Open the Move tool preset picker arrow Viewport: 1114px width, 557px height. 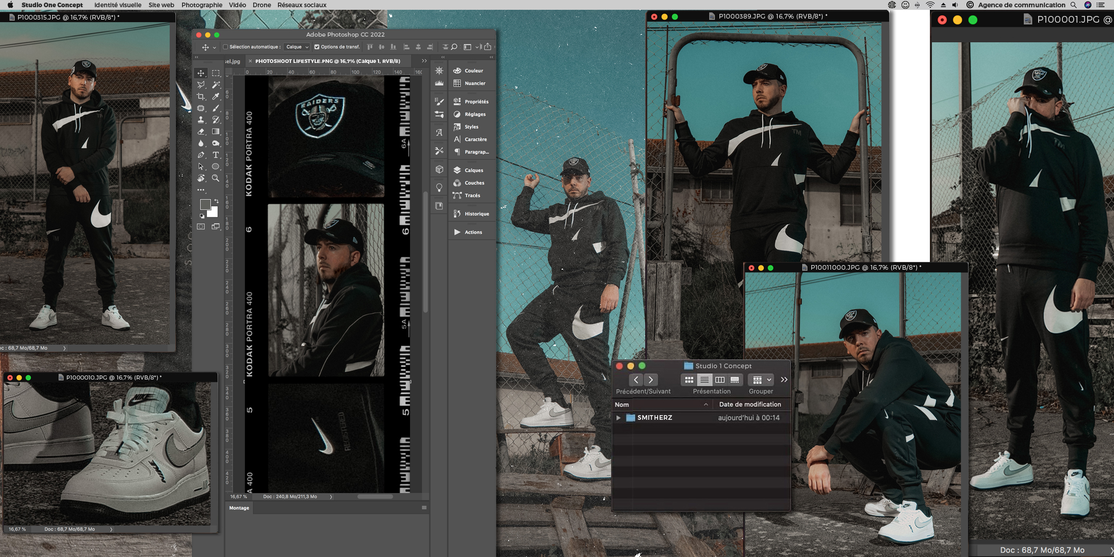[214, 47]
